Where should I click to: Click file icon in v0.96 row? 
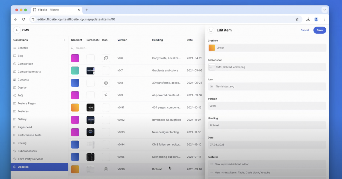coord(106,169)
